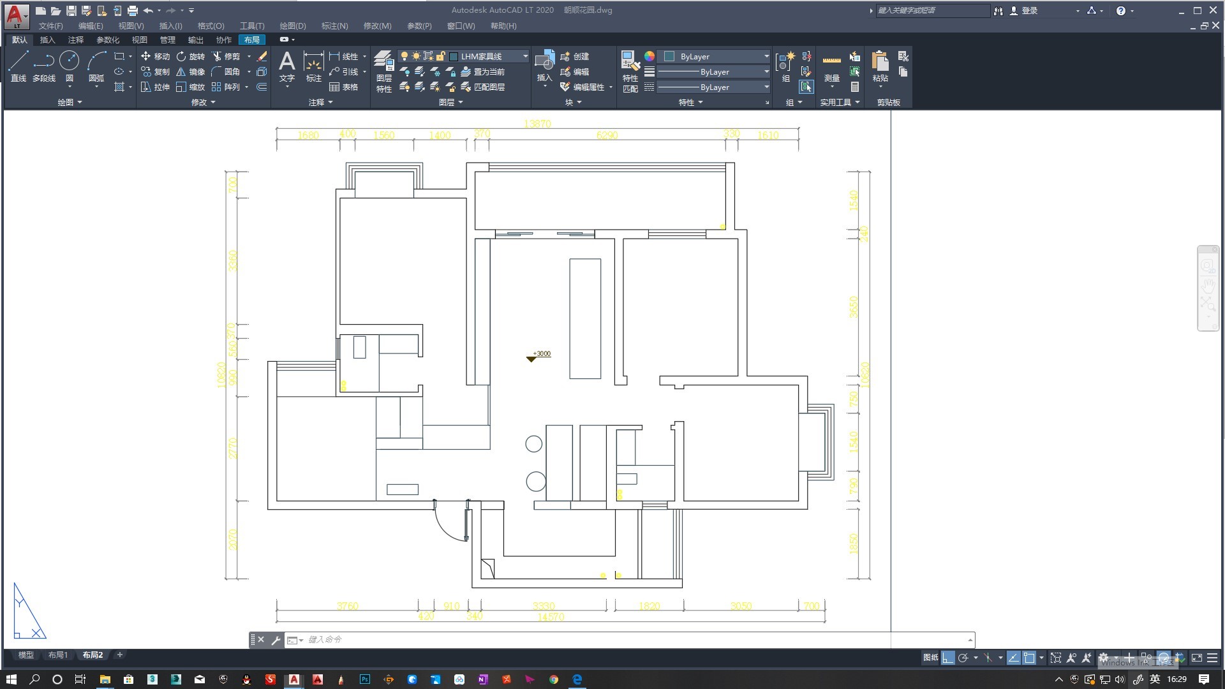Toggle Ortho mode in status bar
The image size is (1225, 689).
click(948, 658)
